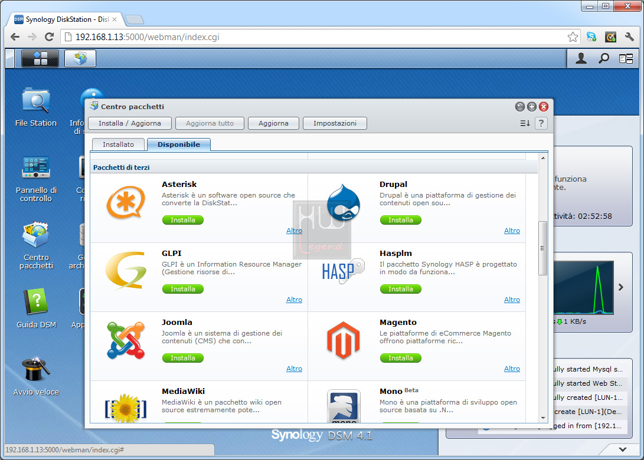Reload the browser page
Image resolution: width=644 pixels, height=460 pixels.
click(49, 37)
